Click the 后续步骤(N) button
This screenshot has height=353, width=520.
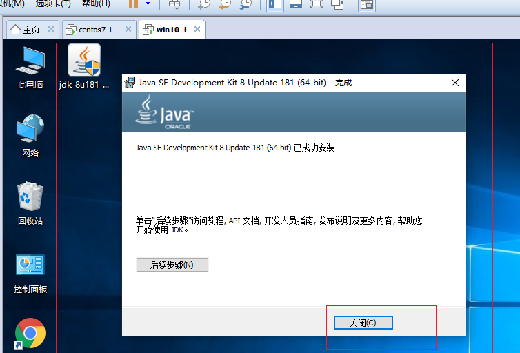[x=172, y=265]
